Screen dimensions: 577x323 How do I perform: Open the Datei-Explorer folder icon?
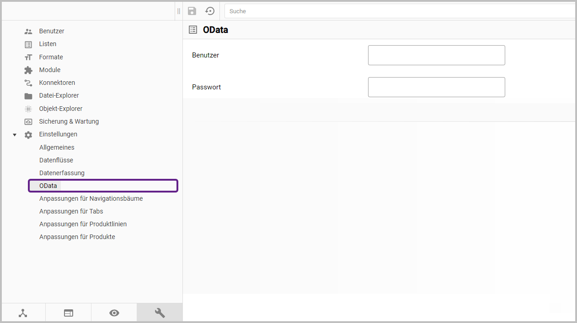[28, 96]
